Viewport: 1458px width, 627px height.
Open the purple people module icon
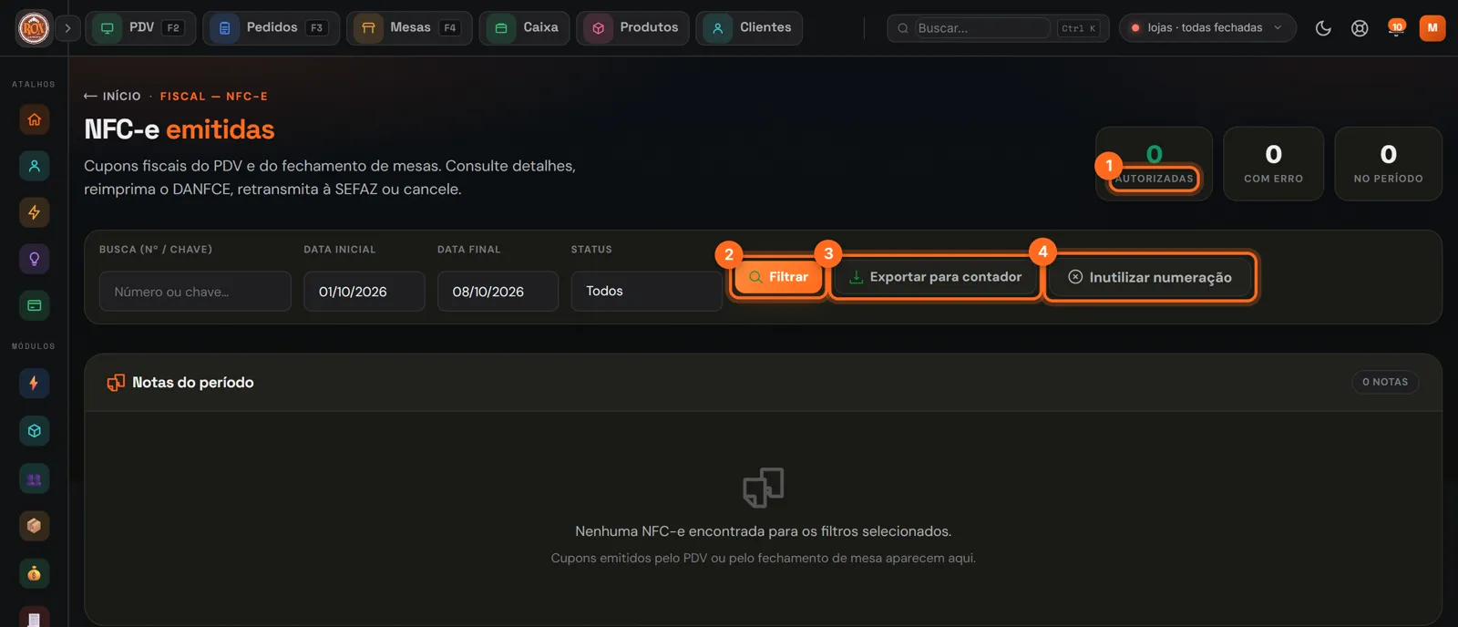tap(34, 478)
